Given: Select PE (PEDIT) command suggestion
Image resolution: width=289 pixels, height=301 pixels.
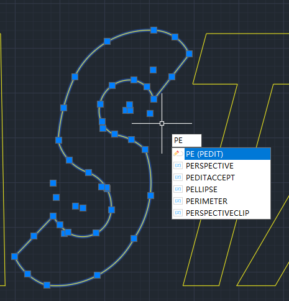Looking at the screenshot, I should coord(221,154).
